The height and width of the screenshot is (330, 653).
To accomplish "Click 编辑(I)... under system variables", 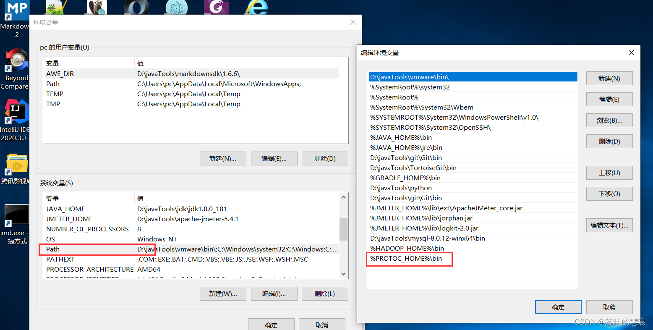I will tap(274, 293).
